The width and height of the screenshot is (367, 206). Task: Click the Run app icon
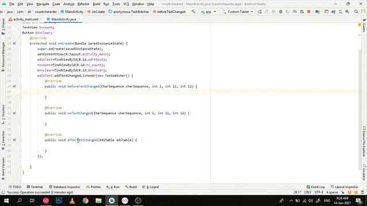tap(260, 11)
